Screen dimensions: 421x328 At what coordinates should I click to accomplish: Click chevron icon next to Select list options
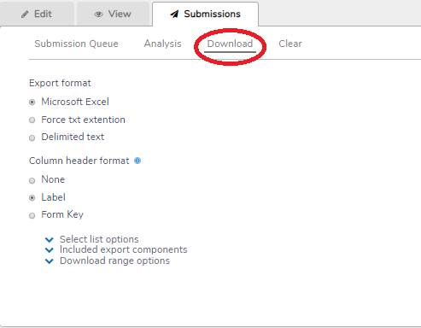click(x=50, y=240)
